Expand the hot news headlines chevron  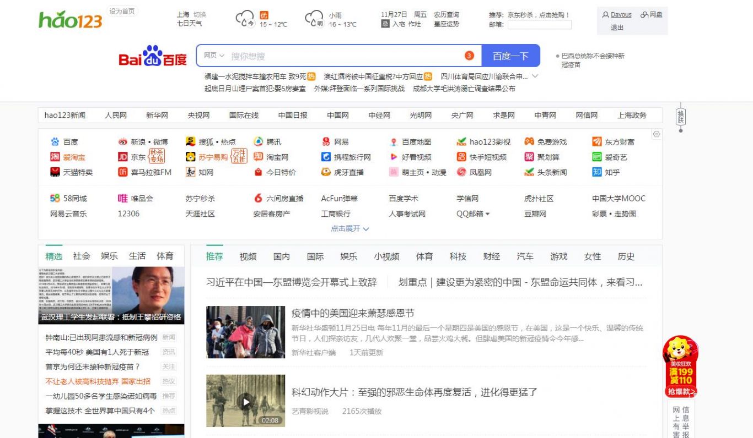coord(535,76)
